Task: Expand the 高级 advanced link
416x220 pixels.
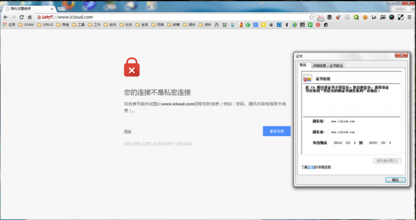Action: coord(128,132)
